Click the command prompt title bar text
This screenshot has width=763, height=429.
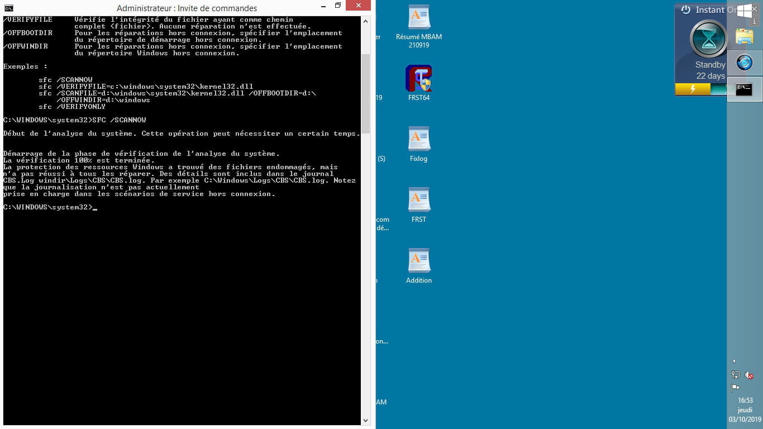(x=187, y=8)
